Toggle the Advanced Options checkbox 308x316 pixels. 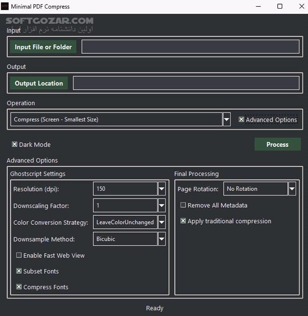point(242,120)
